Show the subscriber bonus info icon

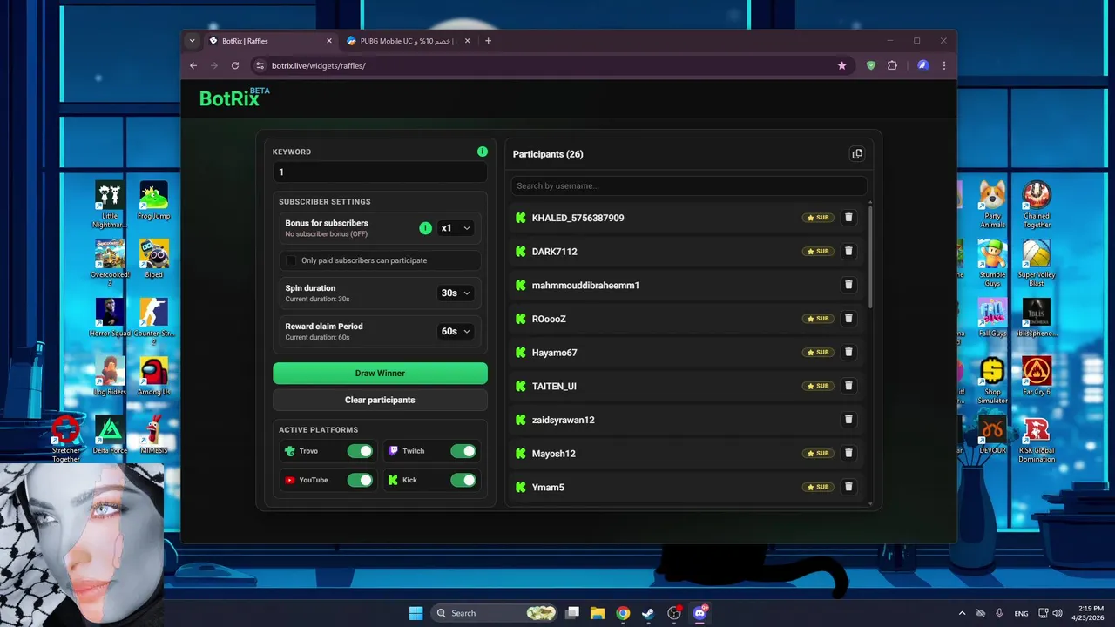point(425,228)
